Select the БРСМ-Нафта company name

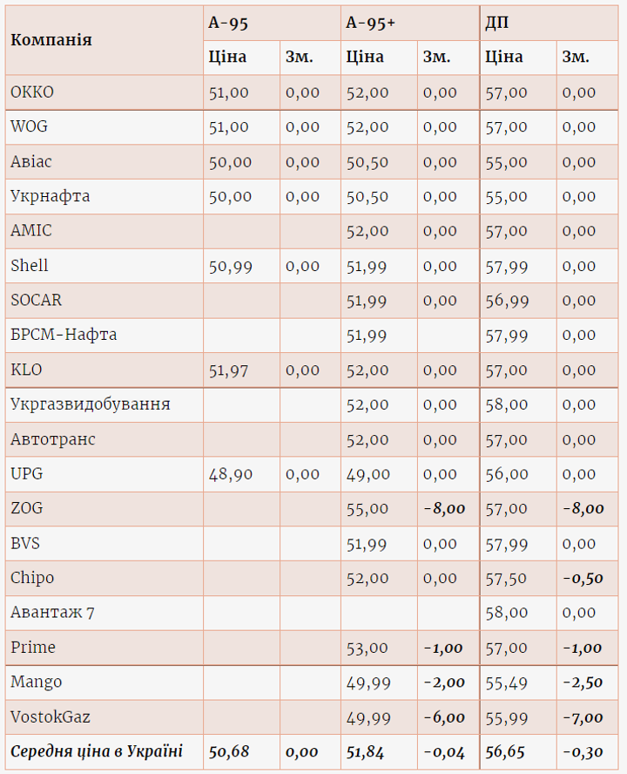coord(64,335)
